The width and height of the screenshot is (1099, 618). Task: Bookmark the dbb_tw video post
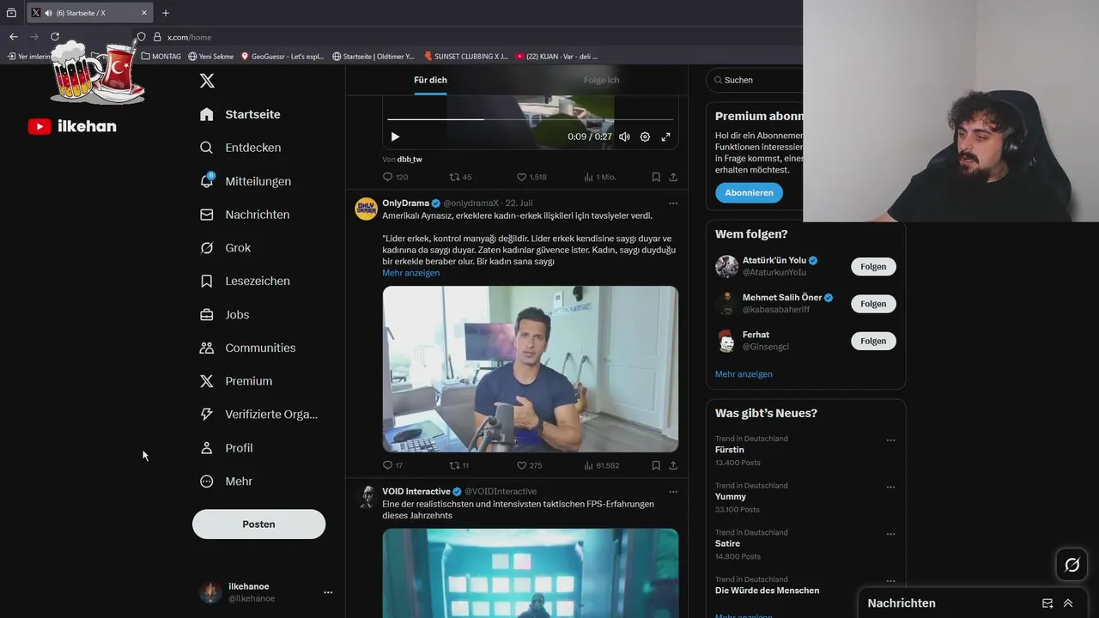pos(656,177)
